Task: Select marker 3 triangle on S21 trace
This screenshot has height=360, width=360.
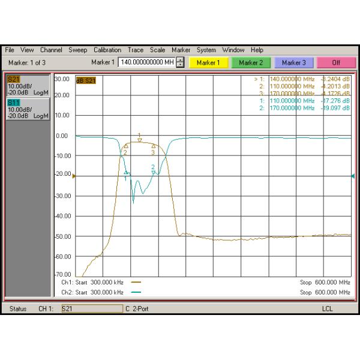Action: coord(153,146)
